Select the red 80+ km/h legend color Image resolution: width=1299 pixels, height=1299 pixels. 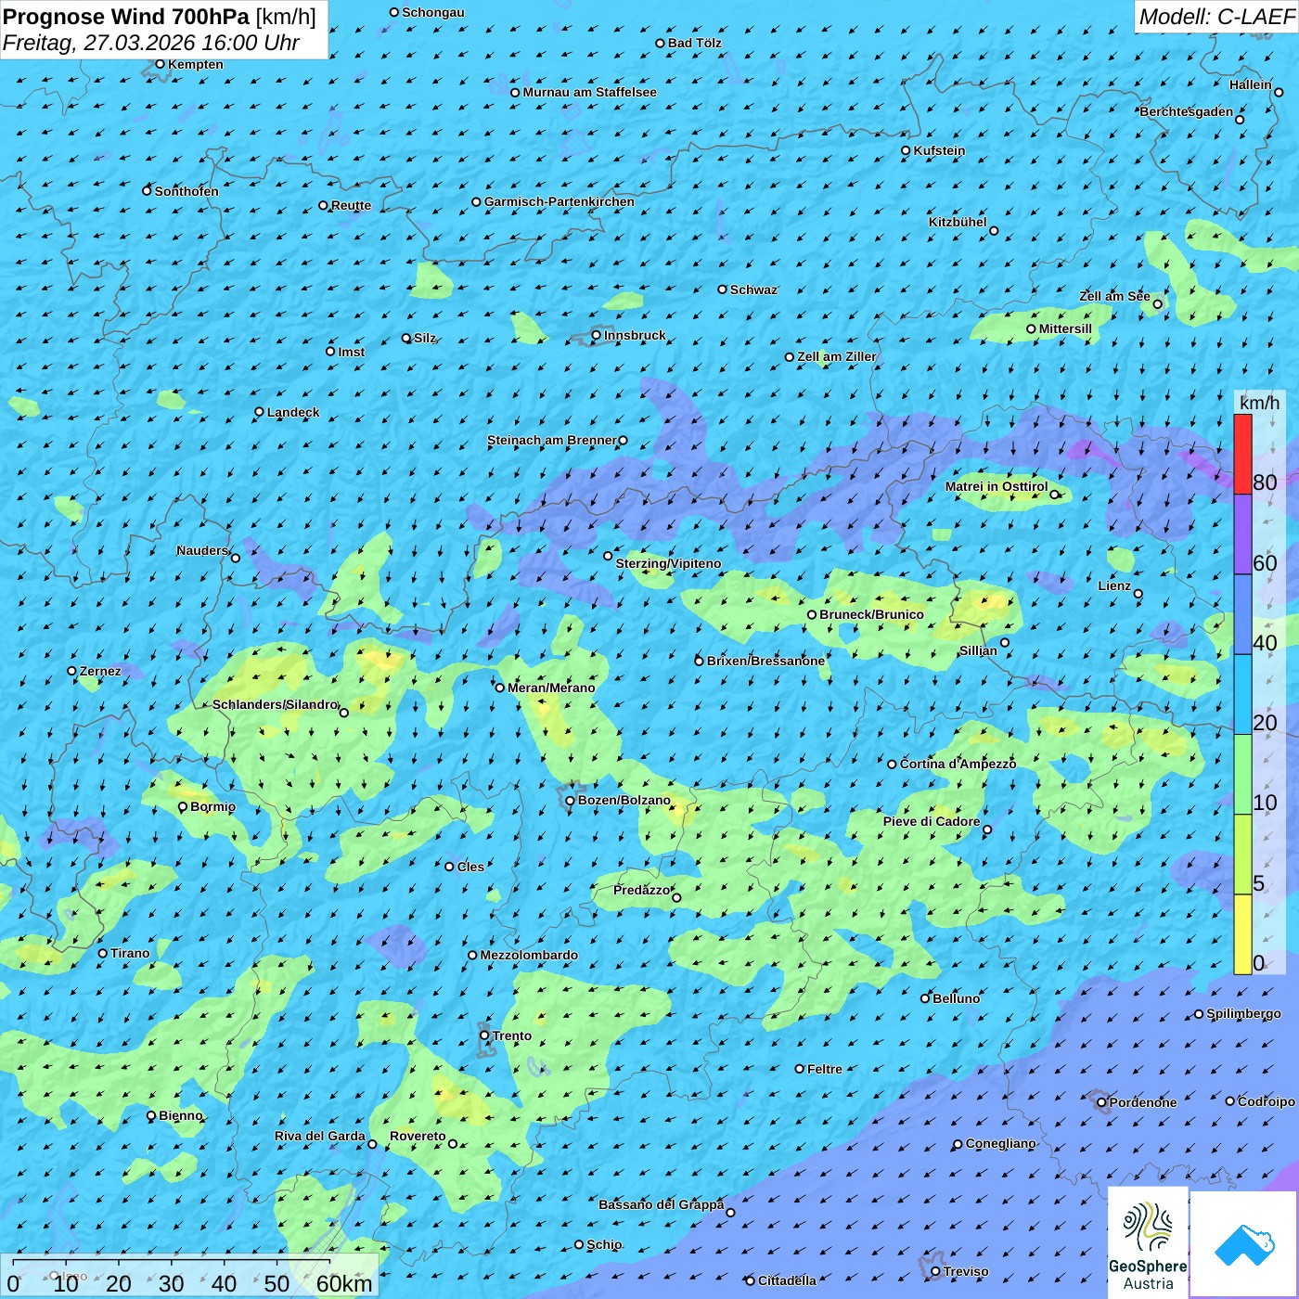coord(1242,454)
